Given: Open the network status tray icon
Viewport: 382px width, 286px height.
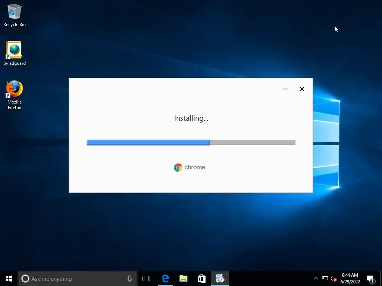Looking at the screenshot, I should pos(325,279).
